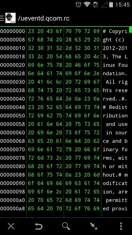Select hex byte 0a in row 00000088

point(68,175)
